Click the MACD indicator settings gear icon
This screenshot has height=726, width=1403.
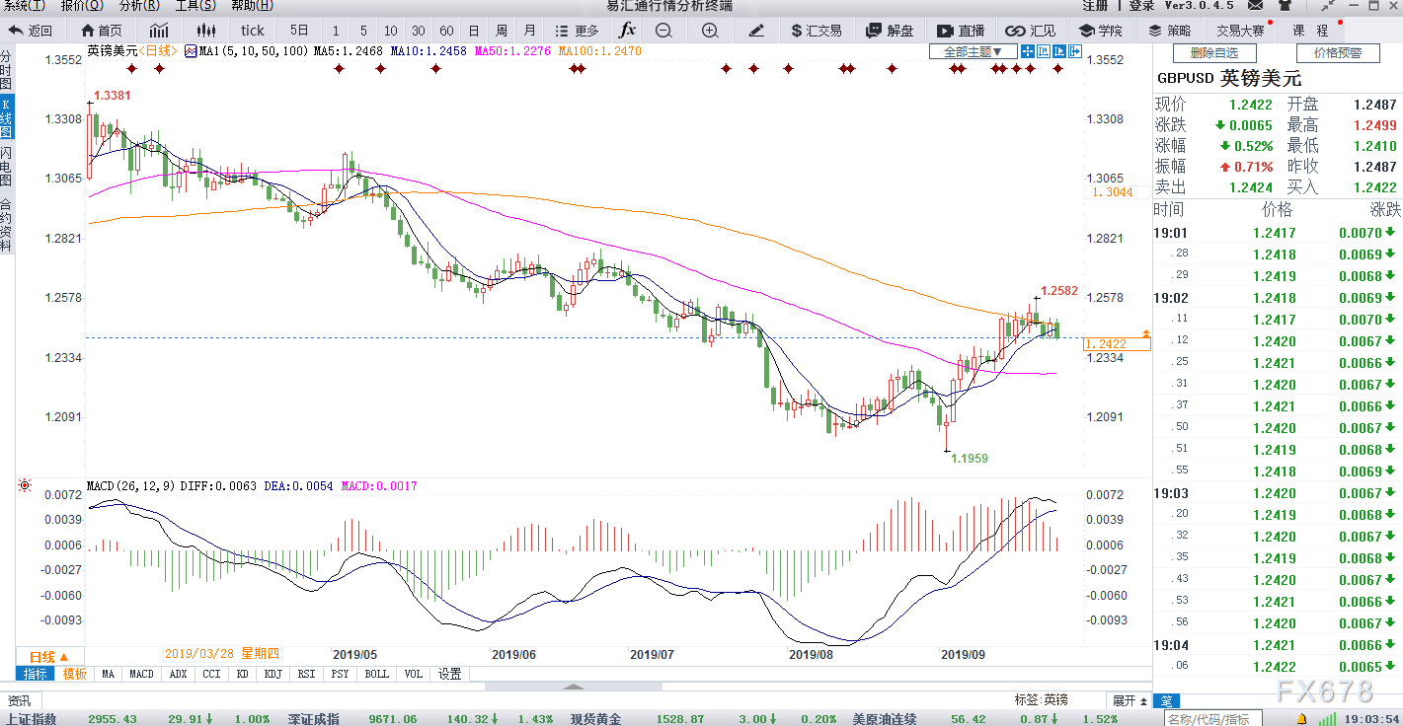[x=24, y=485]
